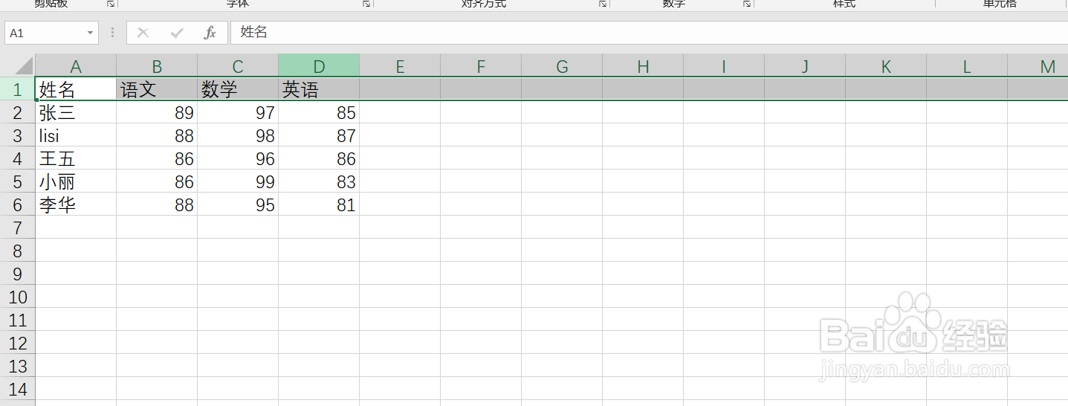Select row 6 header
The image size is (1068, 406).
point(18,204)
